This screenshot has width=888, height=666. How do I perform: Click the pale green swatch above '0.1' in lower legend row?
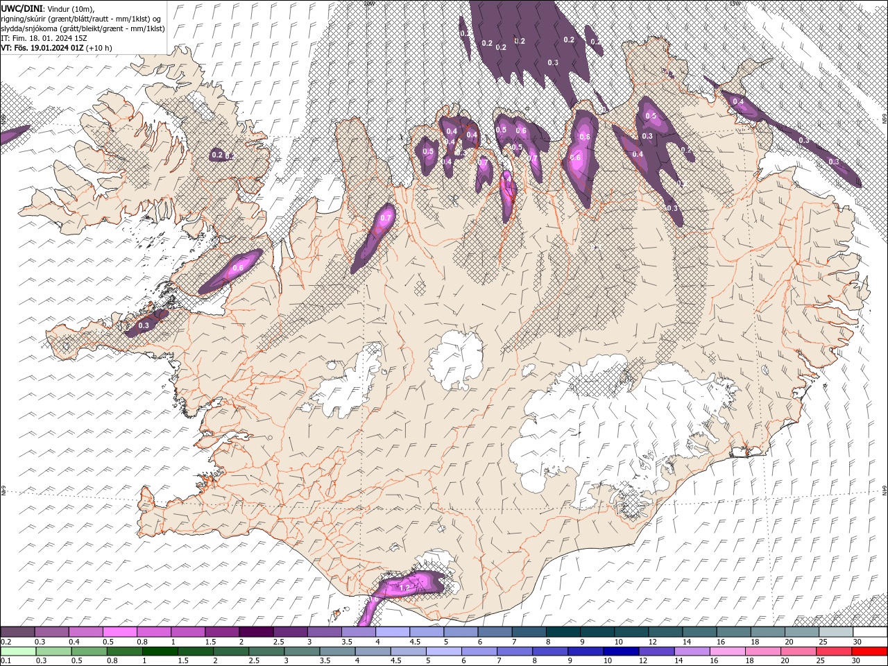(x=18, y=651)
